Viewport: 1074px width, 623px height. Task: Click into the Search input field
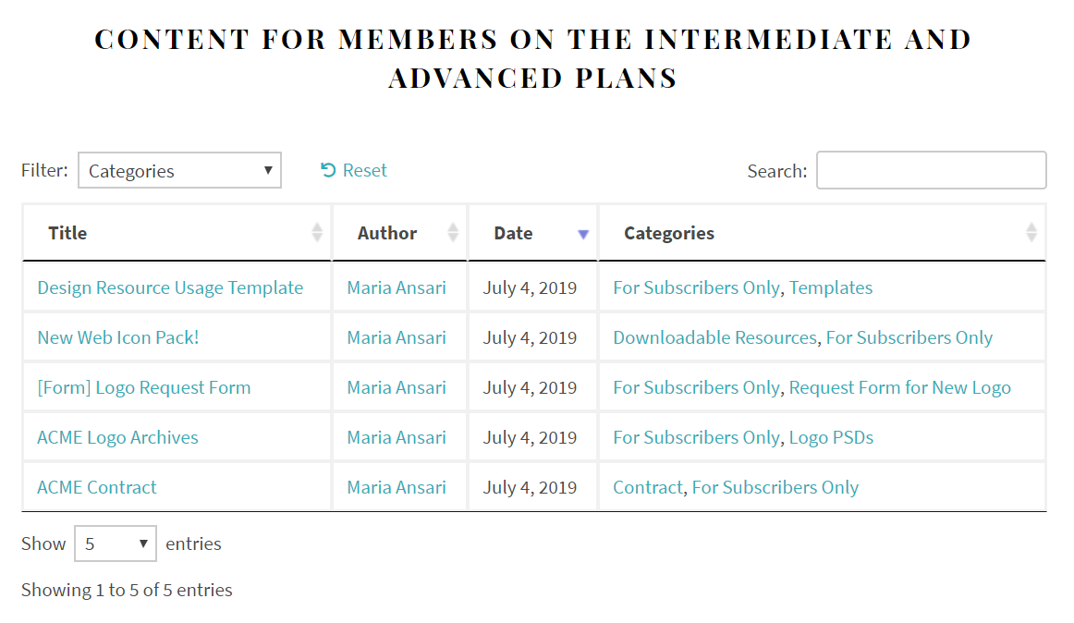tap(931, 170)
